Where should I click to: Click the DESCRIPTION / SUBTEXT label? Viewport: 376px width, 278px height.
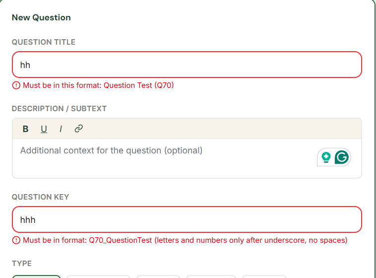tap(59, 109)
